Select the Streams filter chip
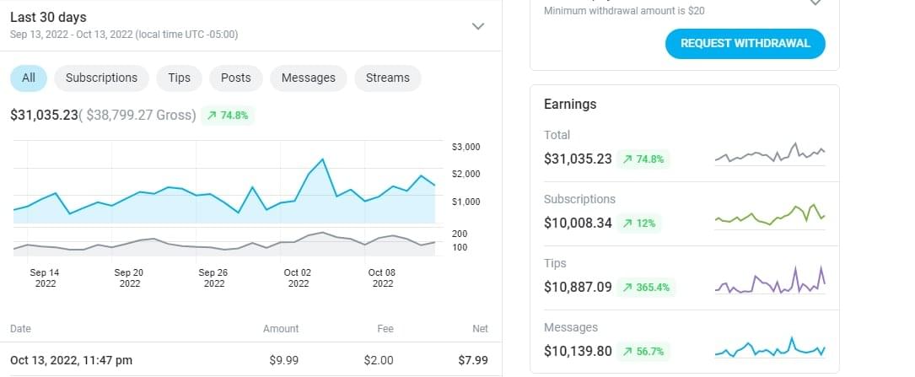Viewport: 915px width, 377px height. 387,78
